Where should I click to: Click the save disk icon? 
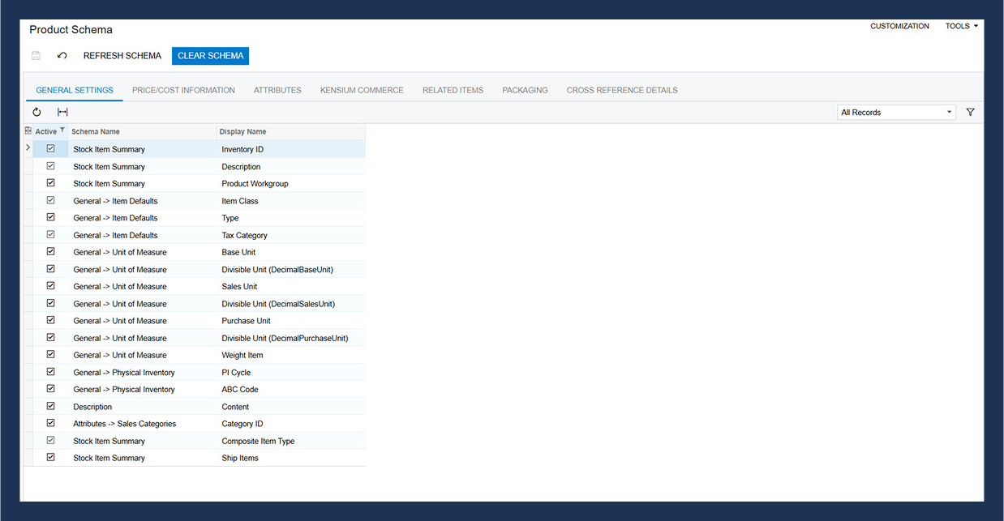(36, 56)
